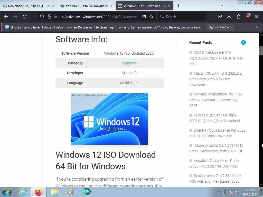
Task: Open the Firefox hamburger menu
Action: (x=257, y=17)
